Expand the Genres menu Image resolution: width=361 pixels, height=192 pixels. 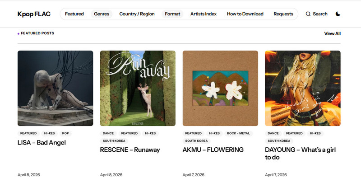(102, 14)
